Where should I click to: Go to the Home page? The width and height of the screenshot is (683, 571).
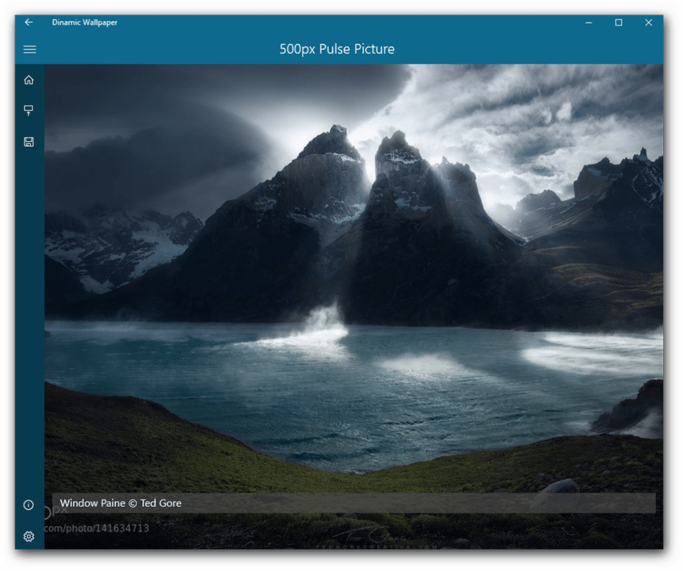click(x=29, y=80)
